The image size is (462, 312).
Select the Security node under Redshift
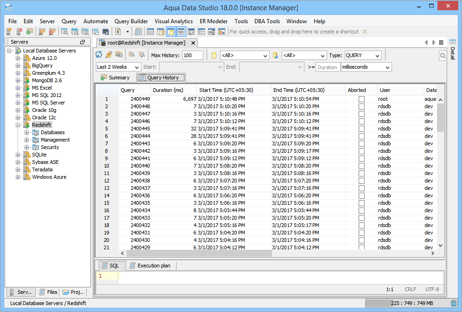(50, 147)
